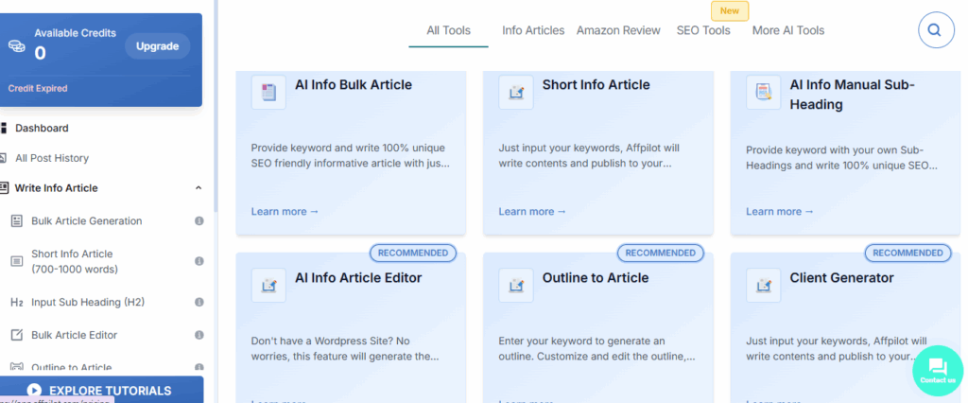Open All Post History in sidebar
This screenshot has height=403, width=968.
[52, 158]
